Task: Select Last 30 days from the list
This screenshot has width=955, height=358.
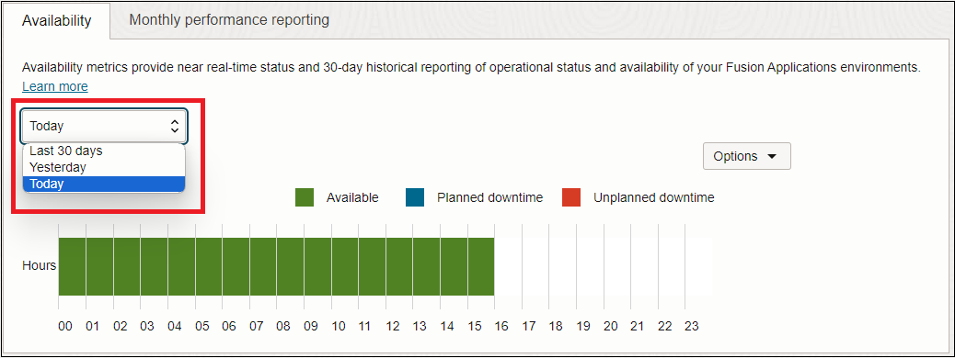Action: pyautogui.click(x=104, y=151)
